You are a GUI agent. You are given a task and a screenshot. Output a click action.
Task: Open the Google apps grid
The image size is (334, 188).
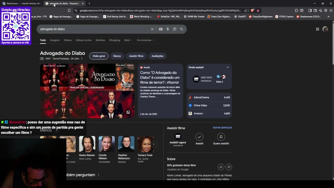[x=318, y=29]
